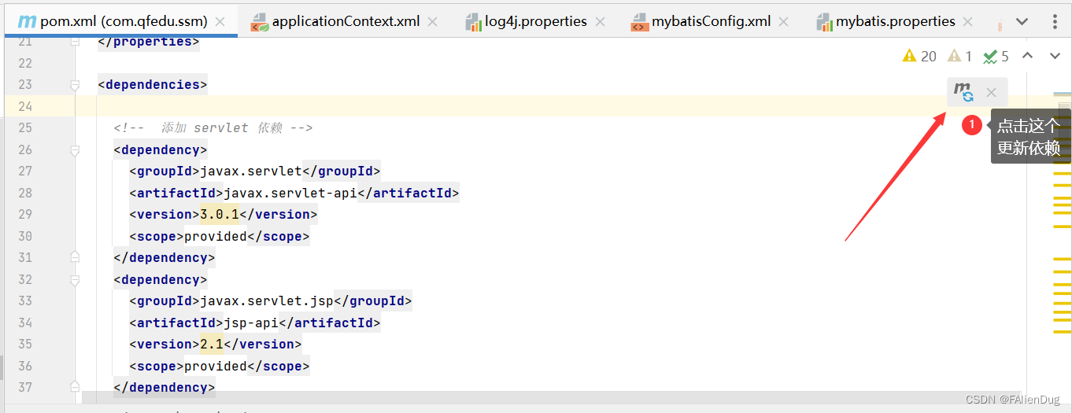Click artifactId text javax.servlet-api
The height and width of the screenshot is (413, 1072).
pyautogui.click(x=290, y=193)
